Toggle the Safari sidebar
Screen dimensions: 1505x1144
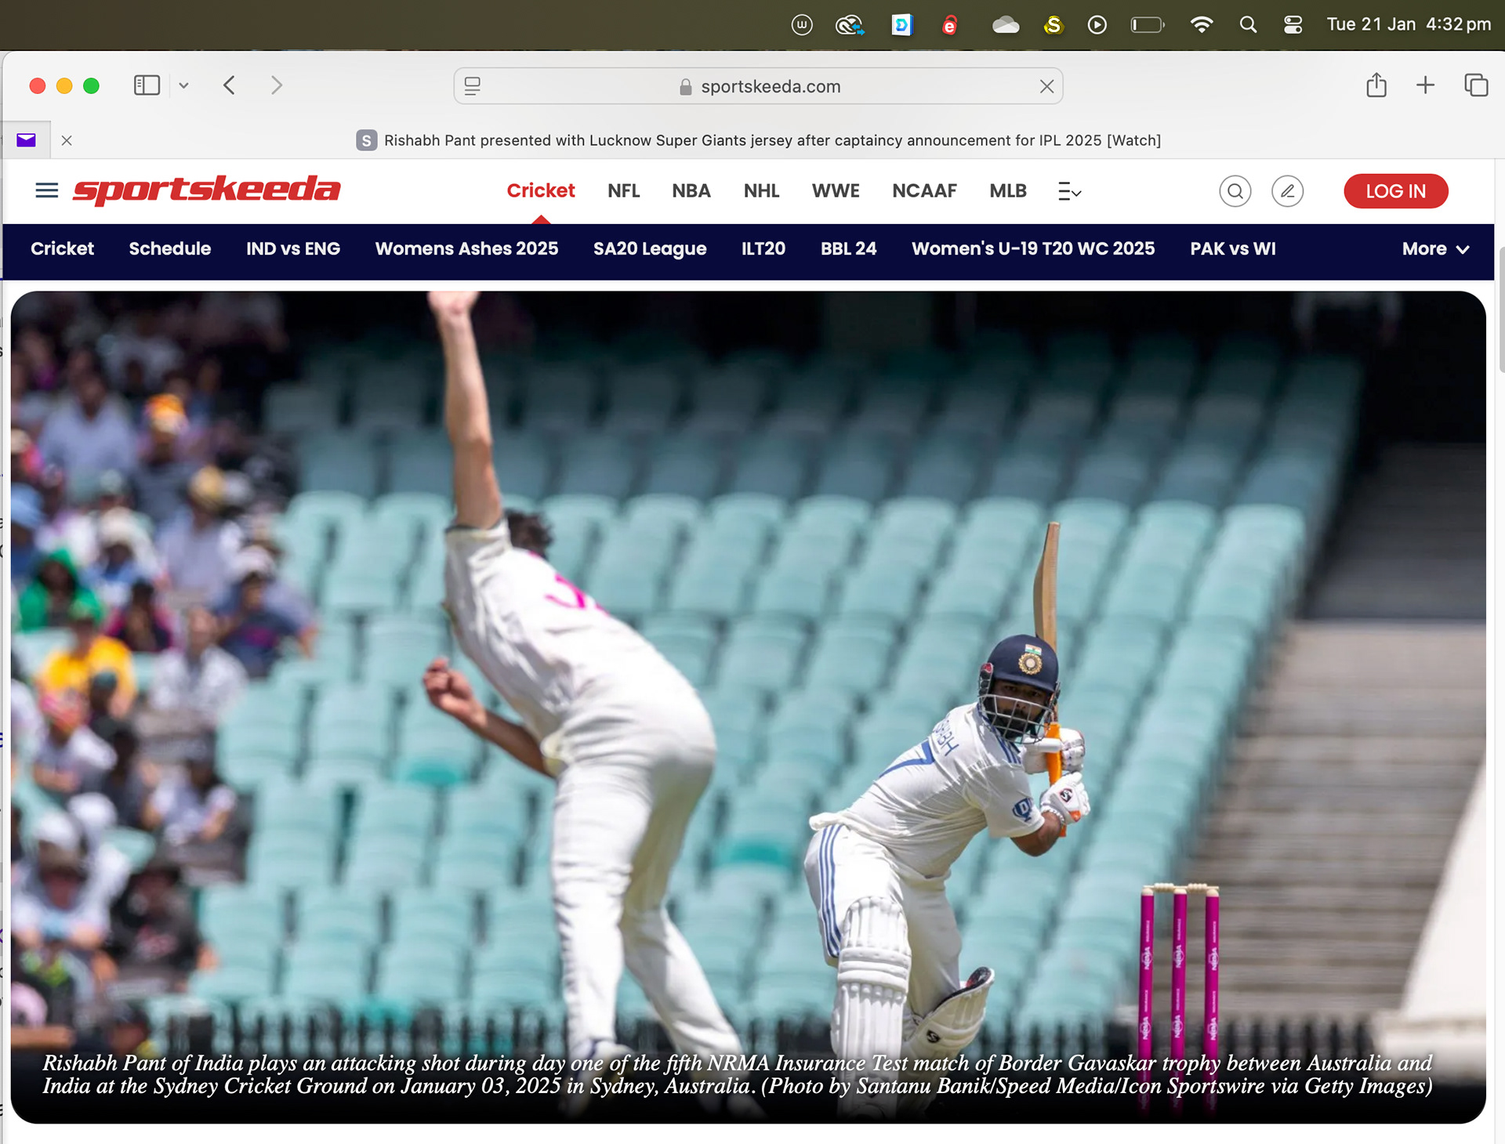click(147, 85)
